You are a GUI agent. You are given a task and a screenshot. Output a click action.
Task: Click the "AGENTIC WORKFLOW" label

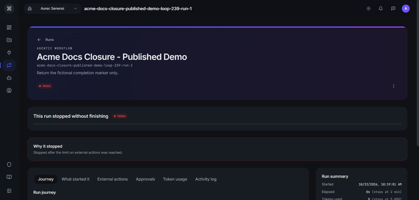(x=55, y=48)
